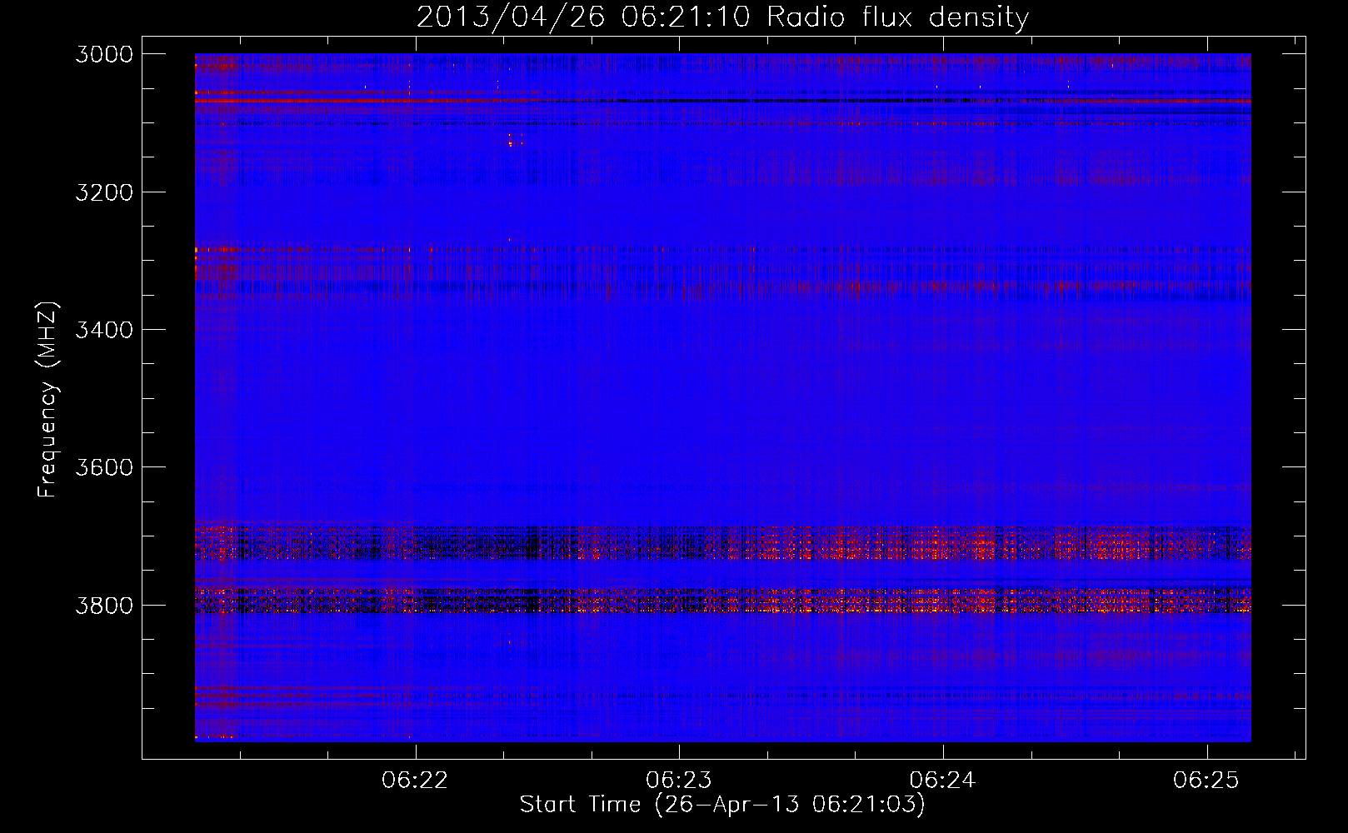Click the 'Frequency (MHZ)' axis title
Image resolution: width=1348 pixels, height=833 pixels.
pos(48,400)
